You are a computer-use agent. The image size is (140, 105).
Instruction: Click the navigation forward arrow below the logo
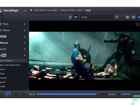click(x=1, y=17)
